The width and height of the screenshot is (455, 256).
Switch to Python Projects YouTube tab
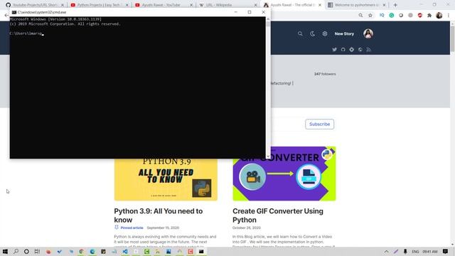(x=99, y=5)
